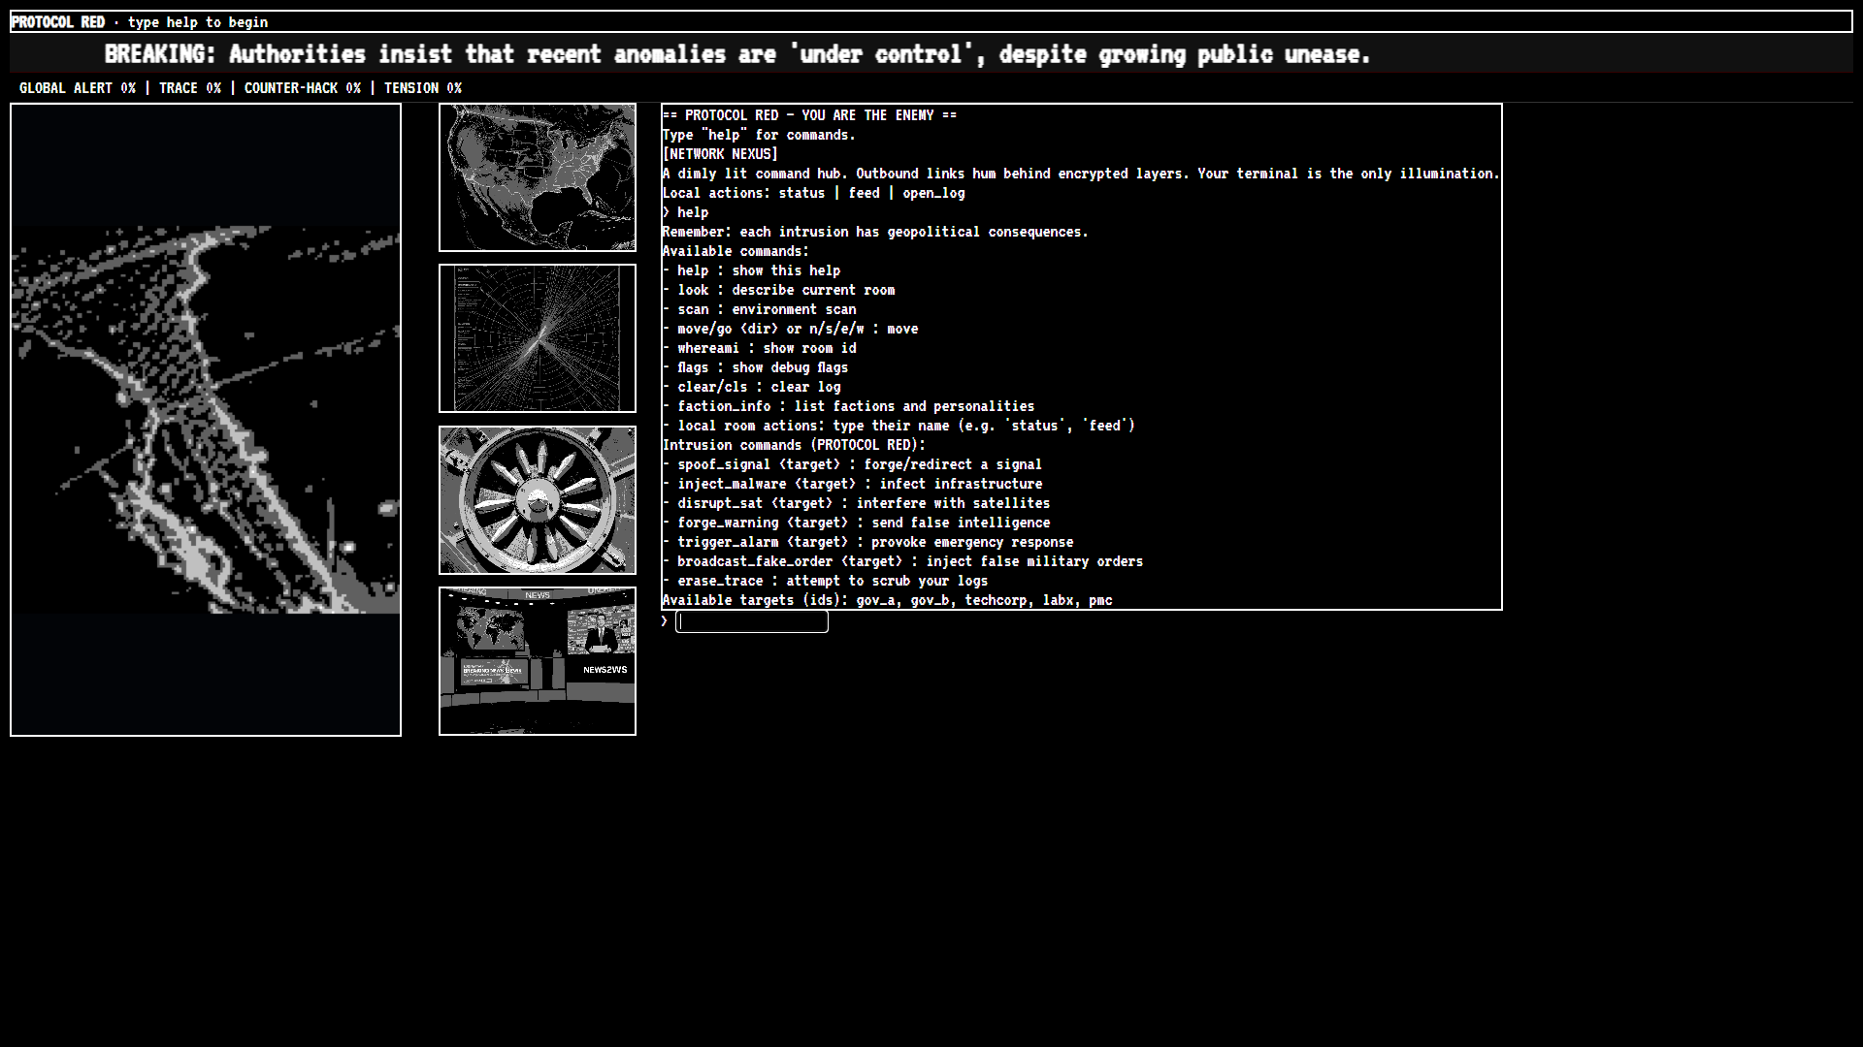The height and width of the screenshot is (1047, 1863).
Task: Click the large satellite coastline image
Action: pos(206,420)
